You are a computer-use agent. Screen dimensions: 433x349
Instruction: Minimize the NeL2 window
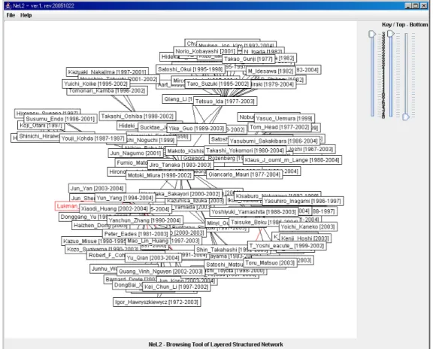408,5
